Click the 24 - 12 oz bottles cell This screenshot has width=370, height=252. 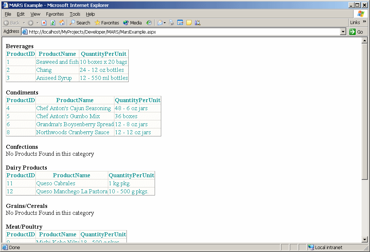[104, 70]
